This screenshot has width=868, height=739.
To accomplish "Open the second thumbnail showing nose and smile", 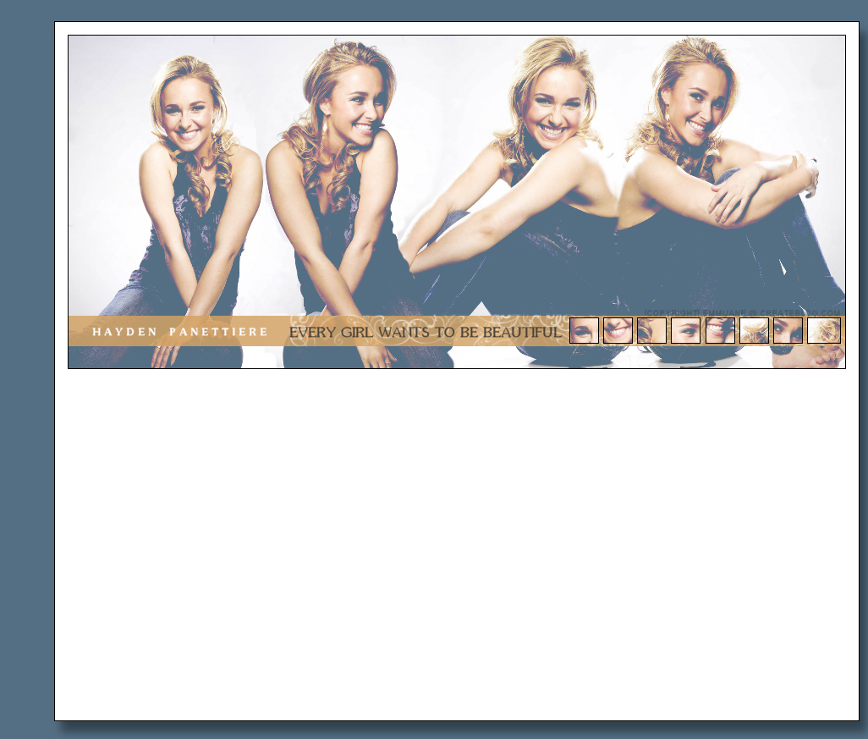I will (618, 331).
